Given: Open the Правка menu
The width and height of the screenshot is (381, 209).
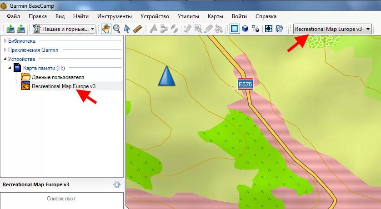Looking at the screenshot, I should click(38, 16).
